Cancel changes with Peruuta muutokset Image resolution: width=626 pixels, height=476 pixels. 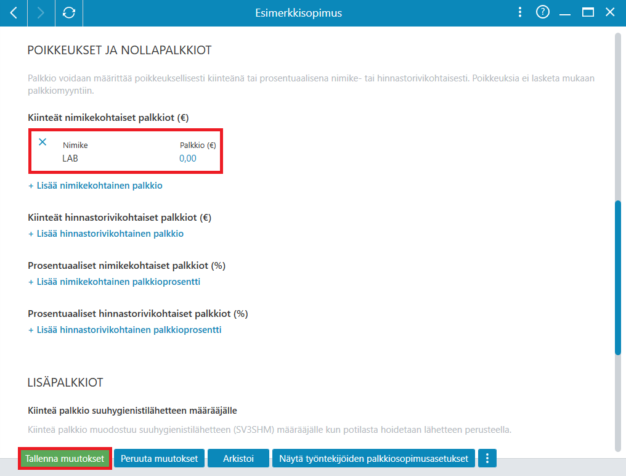coord(160,458)
